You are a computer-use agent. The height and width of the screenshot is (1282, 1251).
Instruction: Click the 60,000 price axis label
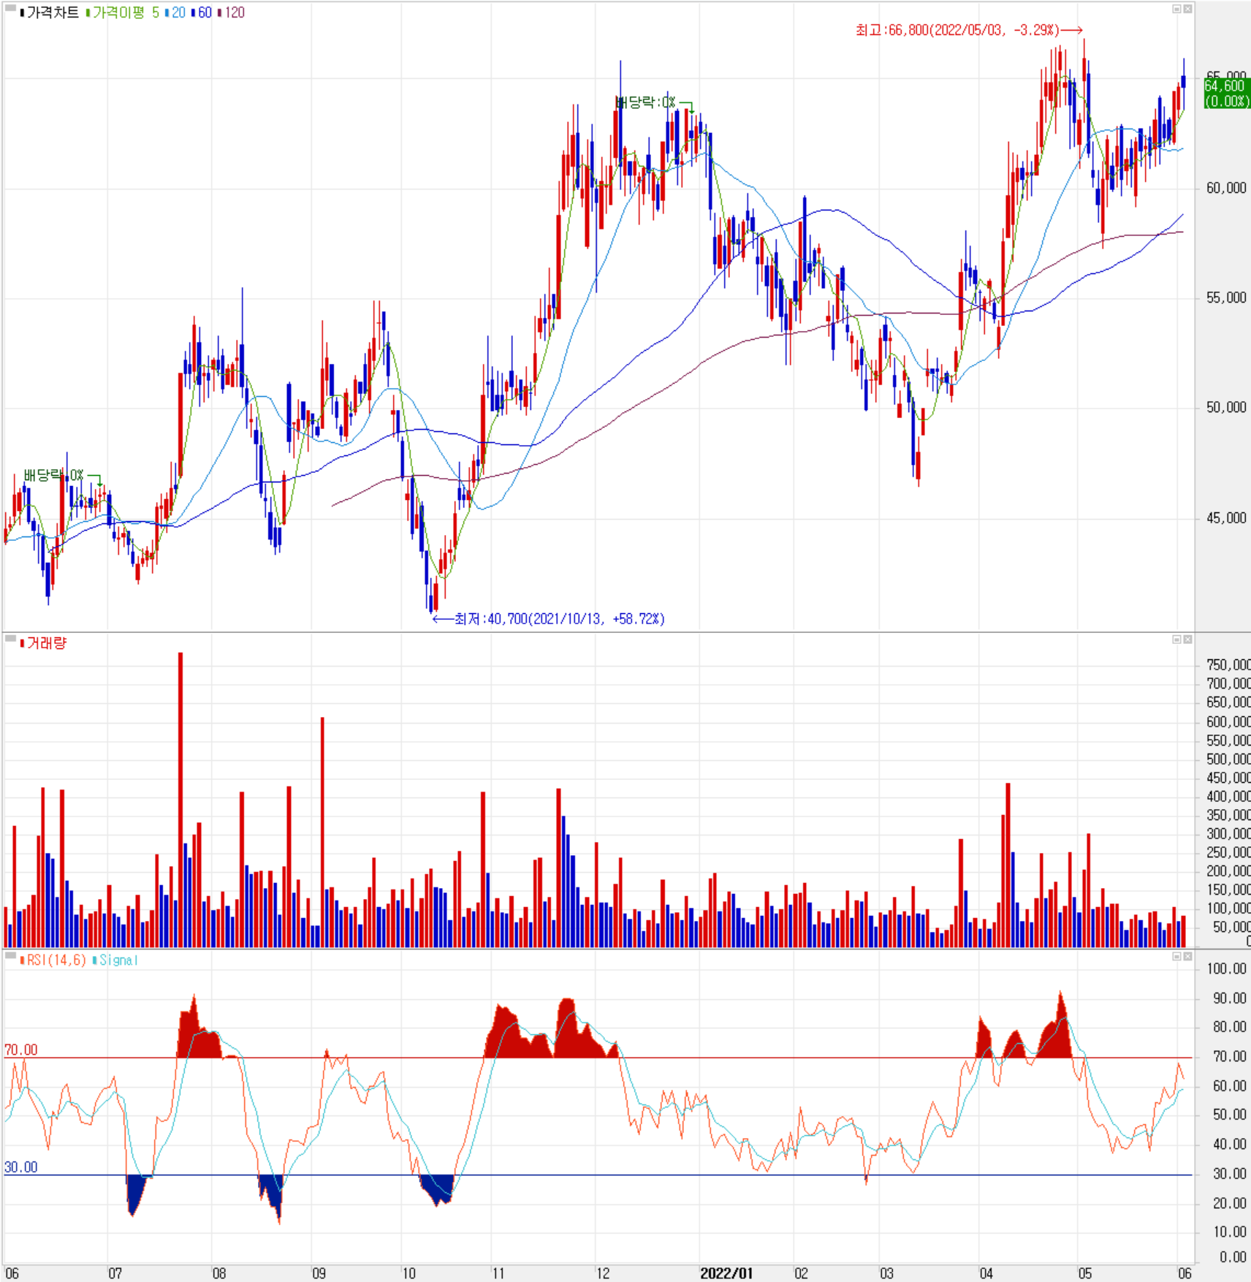point(1226,188)
